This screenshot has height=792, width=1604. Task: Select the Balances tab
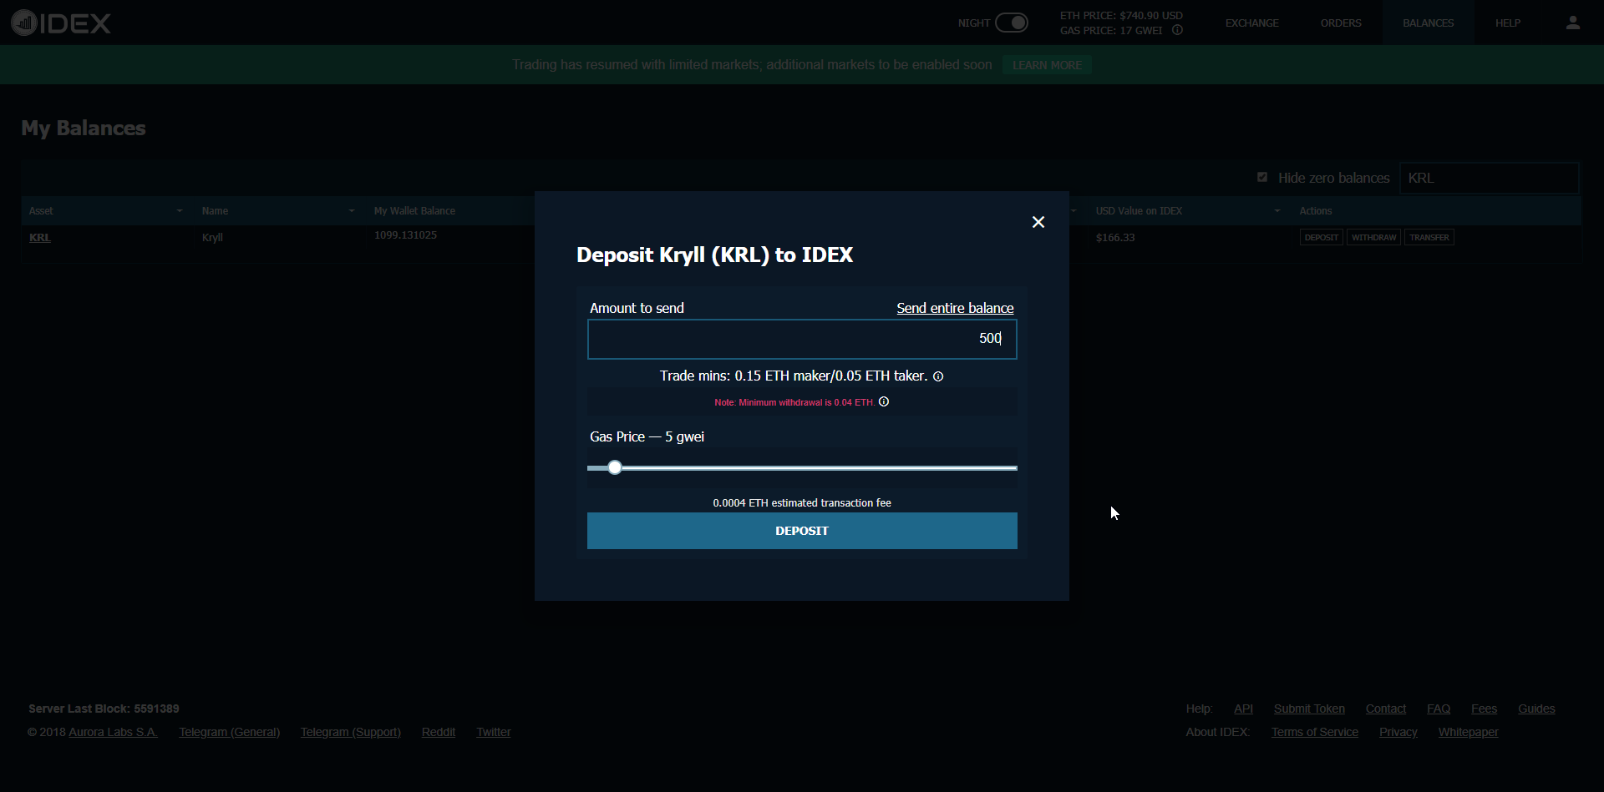[x=1428, y=23]
